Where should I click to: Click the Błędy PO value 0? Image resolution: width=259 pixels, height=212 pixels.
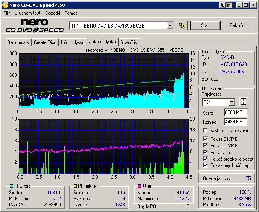(188, 206)
